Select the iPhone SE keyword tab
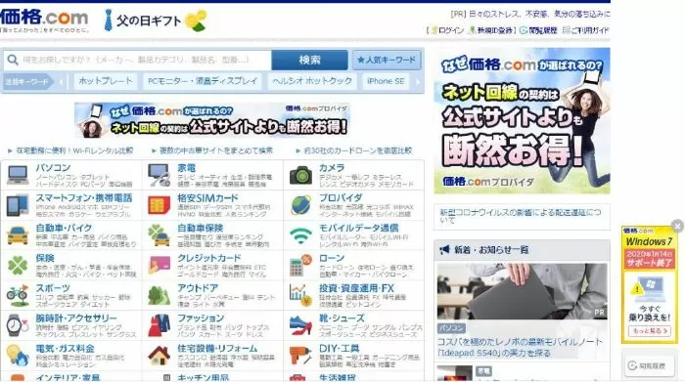 click(386, 81)
